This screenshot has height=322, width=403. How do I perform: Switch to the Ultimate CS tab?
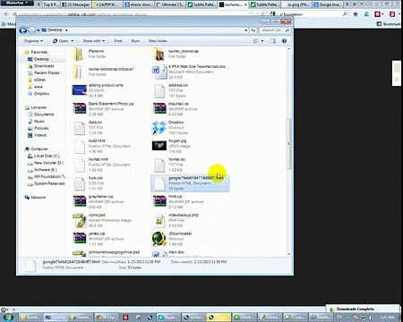click(169, 4)
